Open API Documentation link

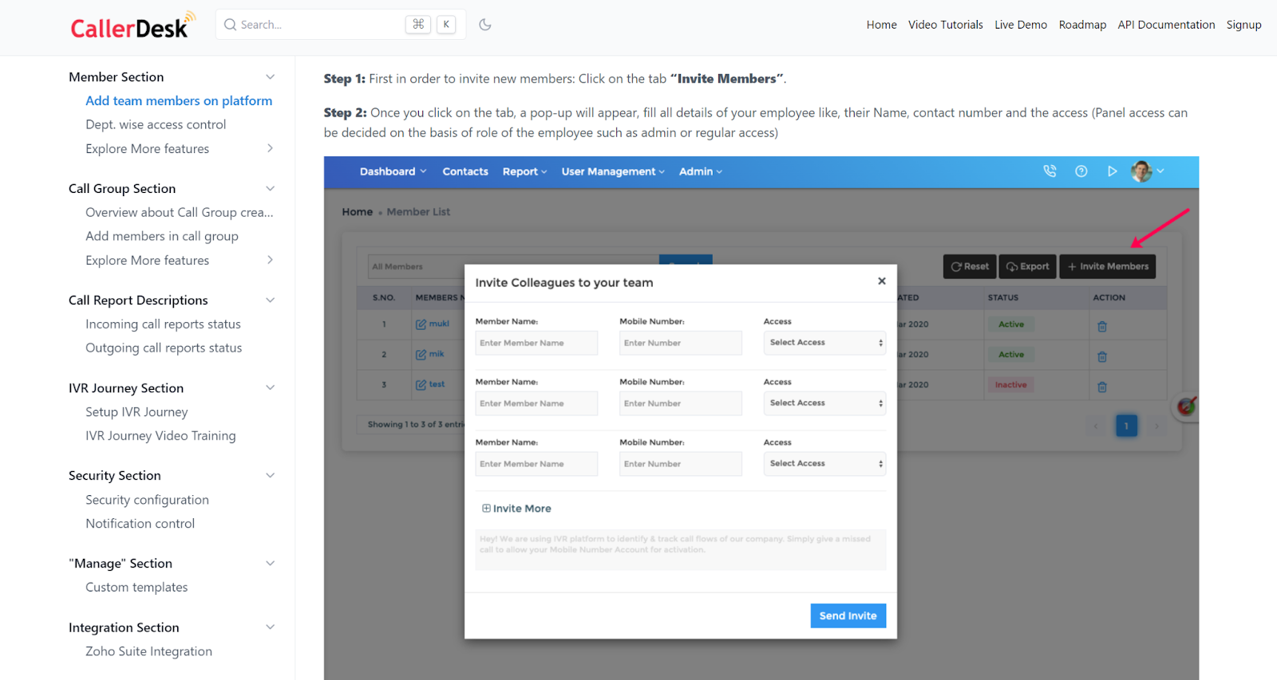[x=1166, y=25]
